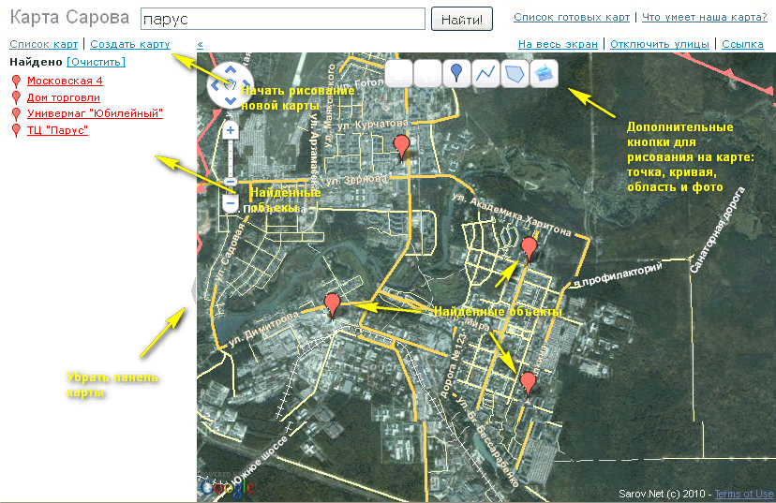
Task: Select the ТЦ "Парус" search result
Action: [x=57, y=130]
